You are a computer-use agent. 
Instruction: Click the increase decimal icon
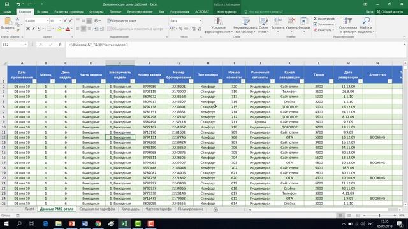tap(194, 29)
